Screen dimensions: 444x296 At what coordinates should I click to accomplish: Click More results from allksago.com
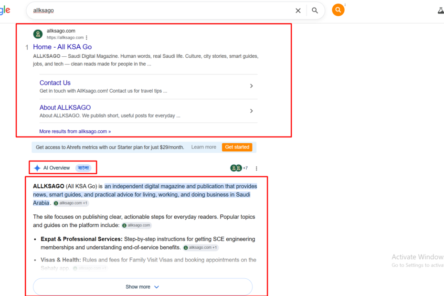click(75, 131)
